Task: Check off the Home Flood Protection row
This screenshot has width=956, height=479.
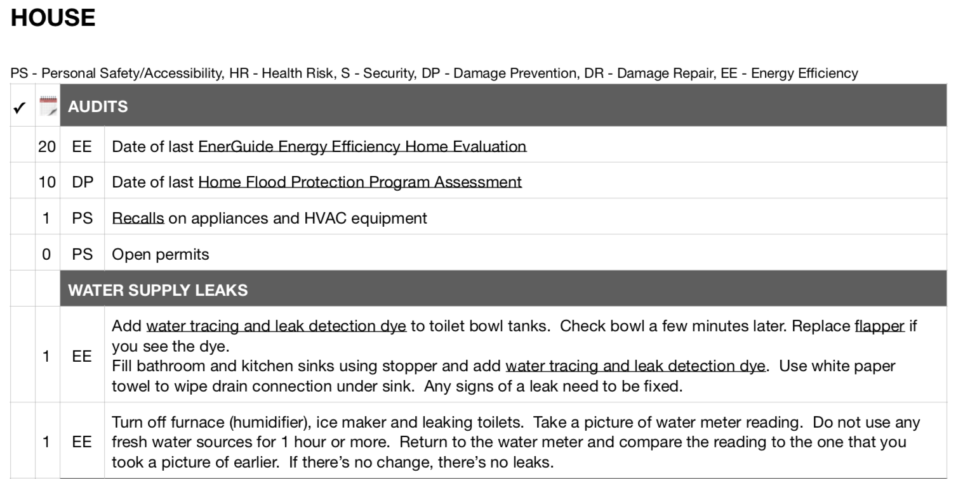Action: pyautogui.click(x=23, y=182)
